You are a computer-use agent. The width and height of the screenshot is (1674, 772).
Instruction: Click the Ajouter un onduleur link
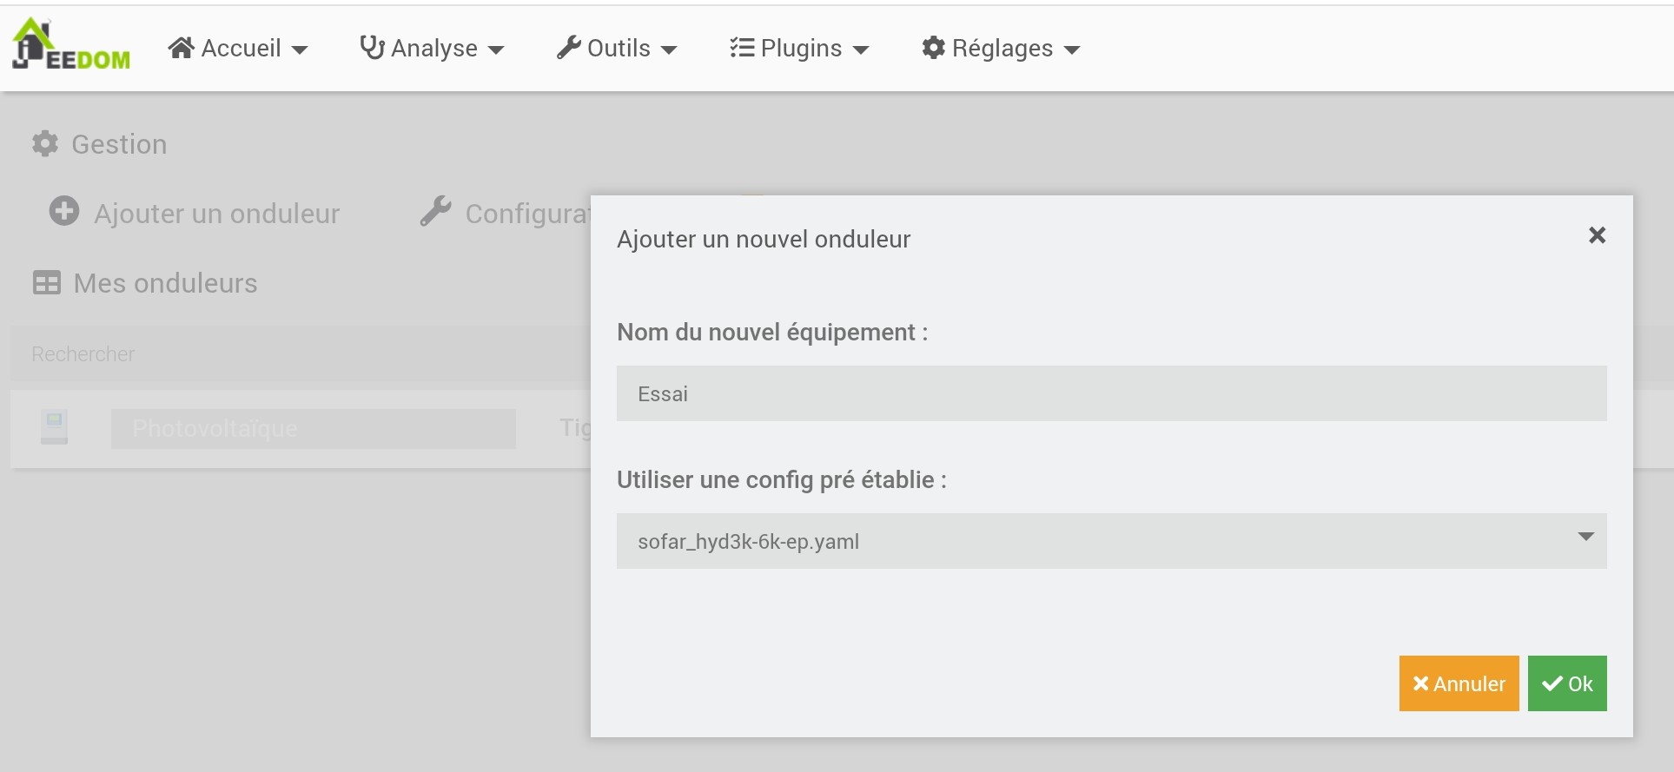coord(216,214)
